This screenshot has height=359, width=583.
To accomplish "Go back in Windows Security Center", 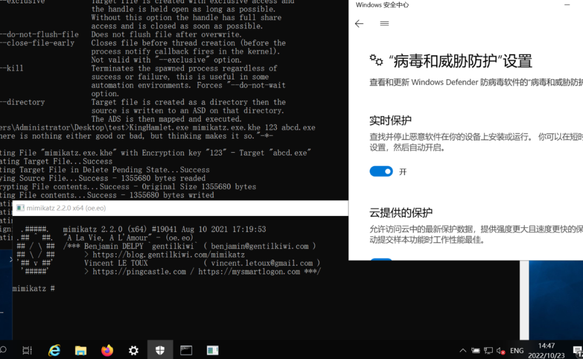I will click(359, 23).
